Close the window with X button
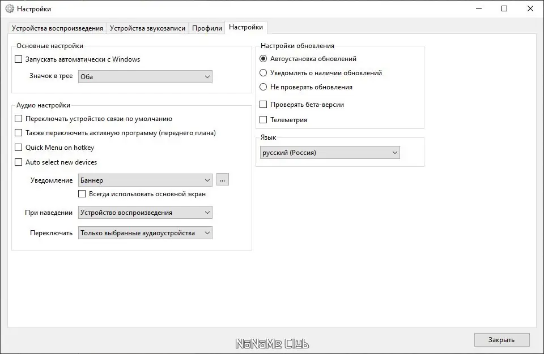Viewport: 544px width, 354px height. [x=530, y=8]
